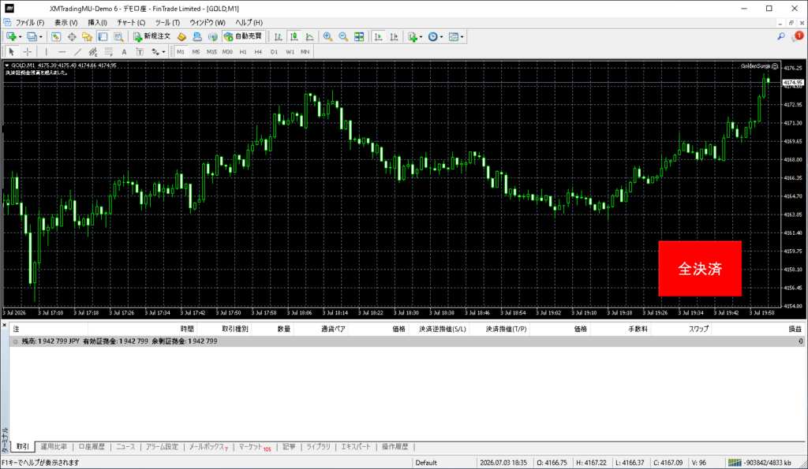
Task: Open the GOLD,M1 chart title triangle menu
Action: 6,65
